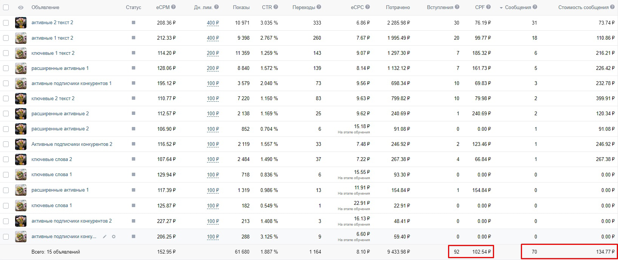Click the eye visibility icon in header
The height and width of the screenshot is (260, 618).
coord(21,7)
